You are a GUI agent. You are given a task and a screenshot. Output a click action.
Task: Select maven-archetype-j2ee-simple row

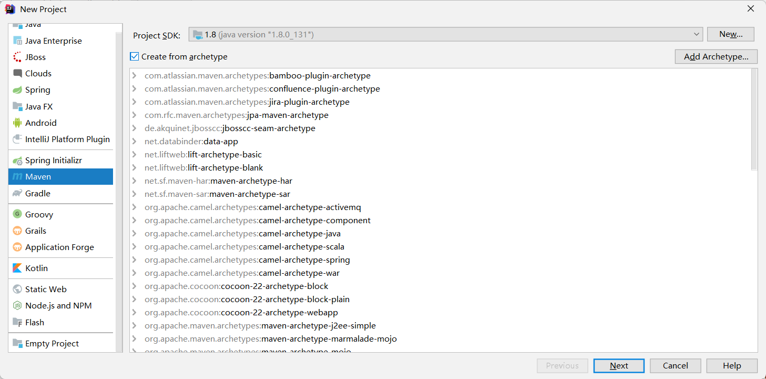441,326
